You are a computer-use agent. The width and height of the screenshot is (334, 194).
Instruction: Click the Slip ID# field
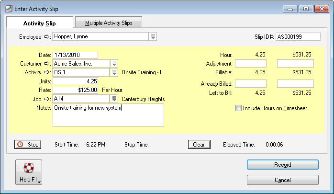pos(298,37)
